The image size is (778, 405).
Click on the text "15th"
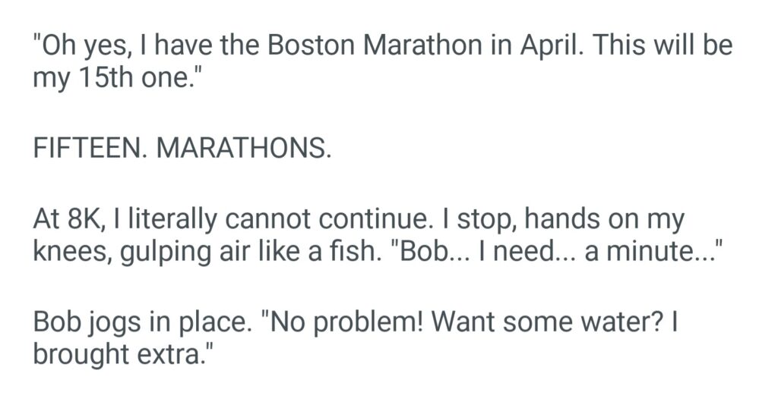[104, 79]
